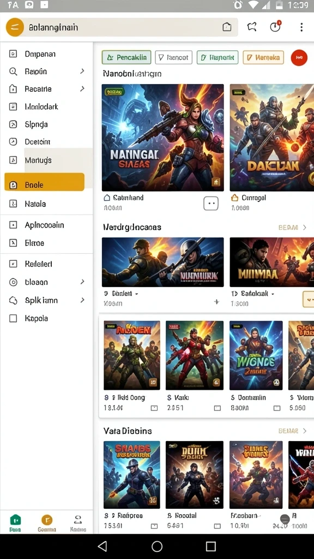Tap the search input field

(x=122, y=27)
